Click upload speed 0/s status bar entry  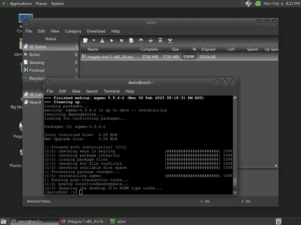click(x=246, y=201)
